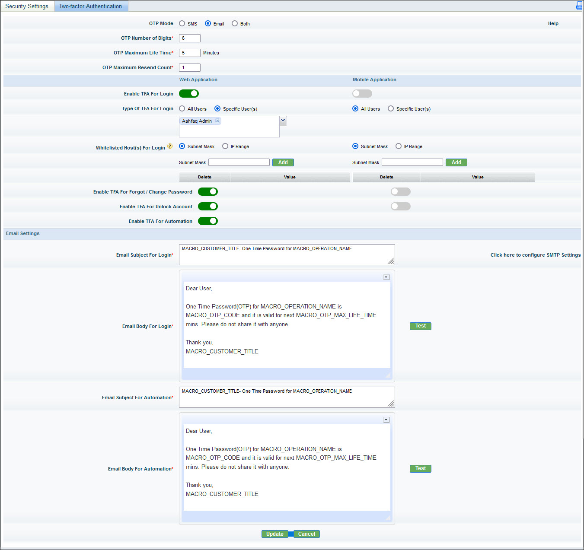Toggle web TFA for Unlock Account
Image resolution: width=584 pixels, height=550 pixels.
pos(208,207)
